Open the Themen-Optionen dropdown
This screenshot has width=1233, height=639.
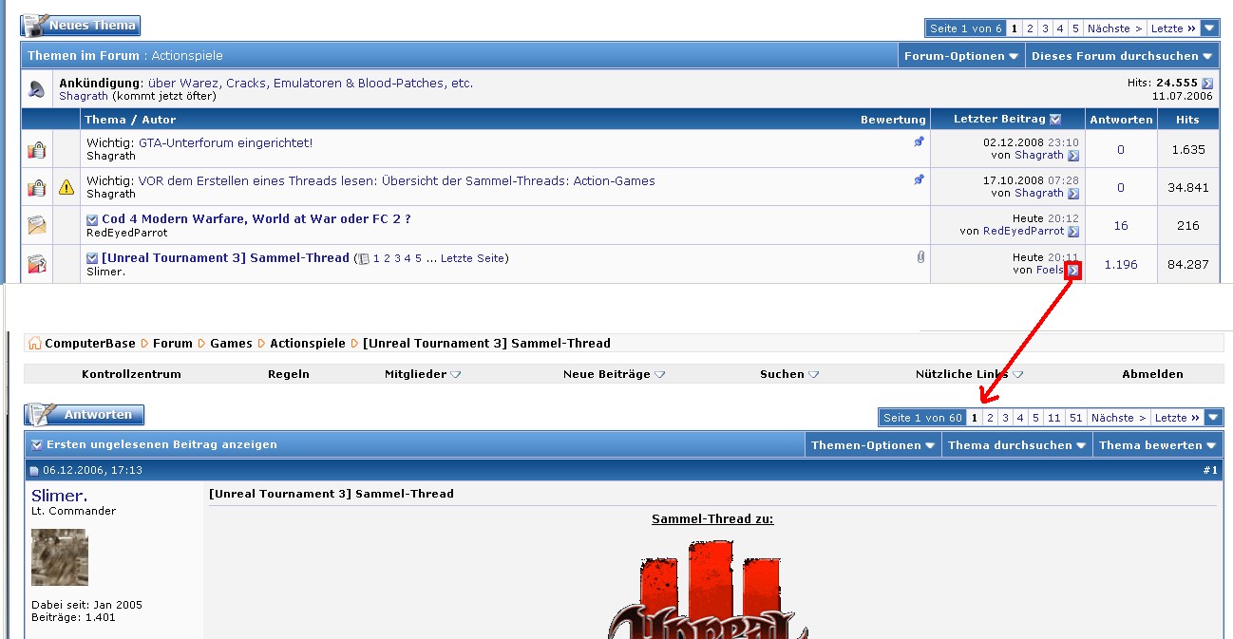(x=873, y=445)
